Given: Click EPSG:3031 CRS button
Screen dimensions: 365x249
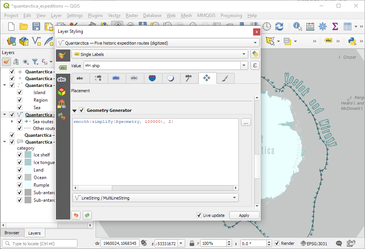Looking at the screenshot, I should click(x=314, y=243).
